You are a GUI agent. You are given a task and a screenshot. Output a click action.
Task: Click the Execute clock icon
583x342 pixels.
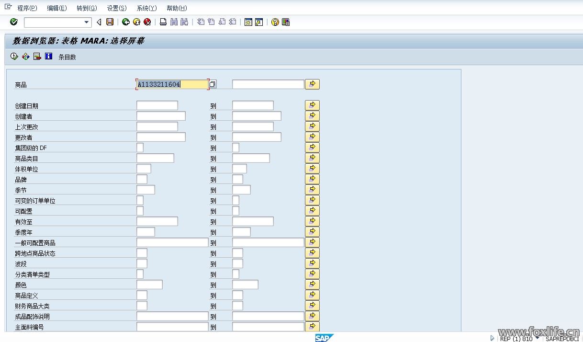14,57
